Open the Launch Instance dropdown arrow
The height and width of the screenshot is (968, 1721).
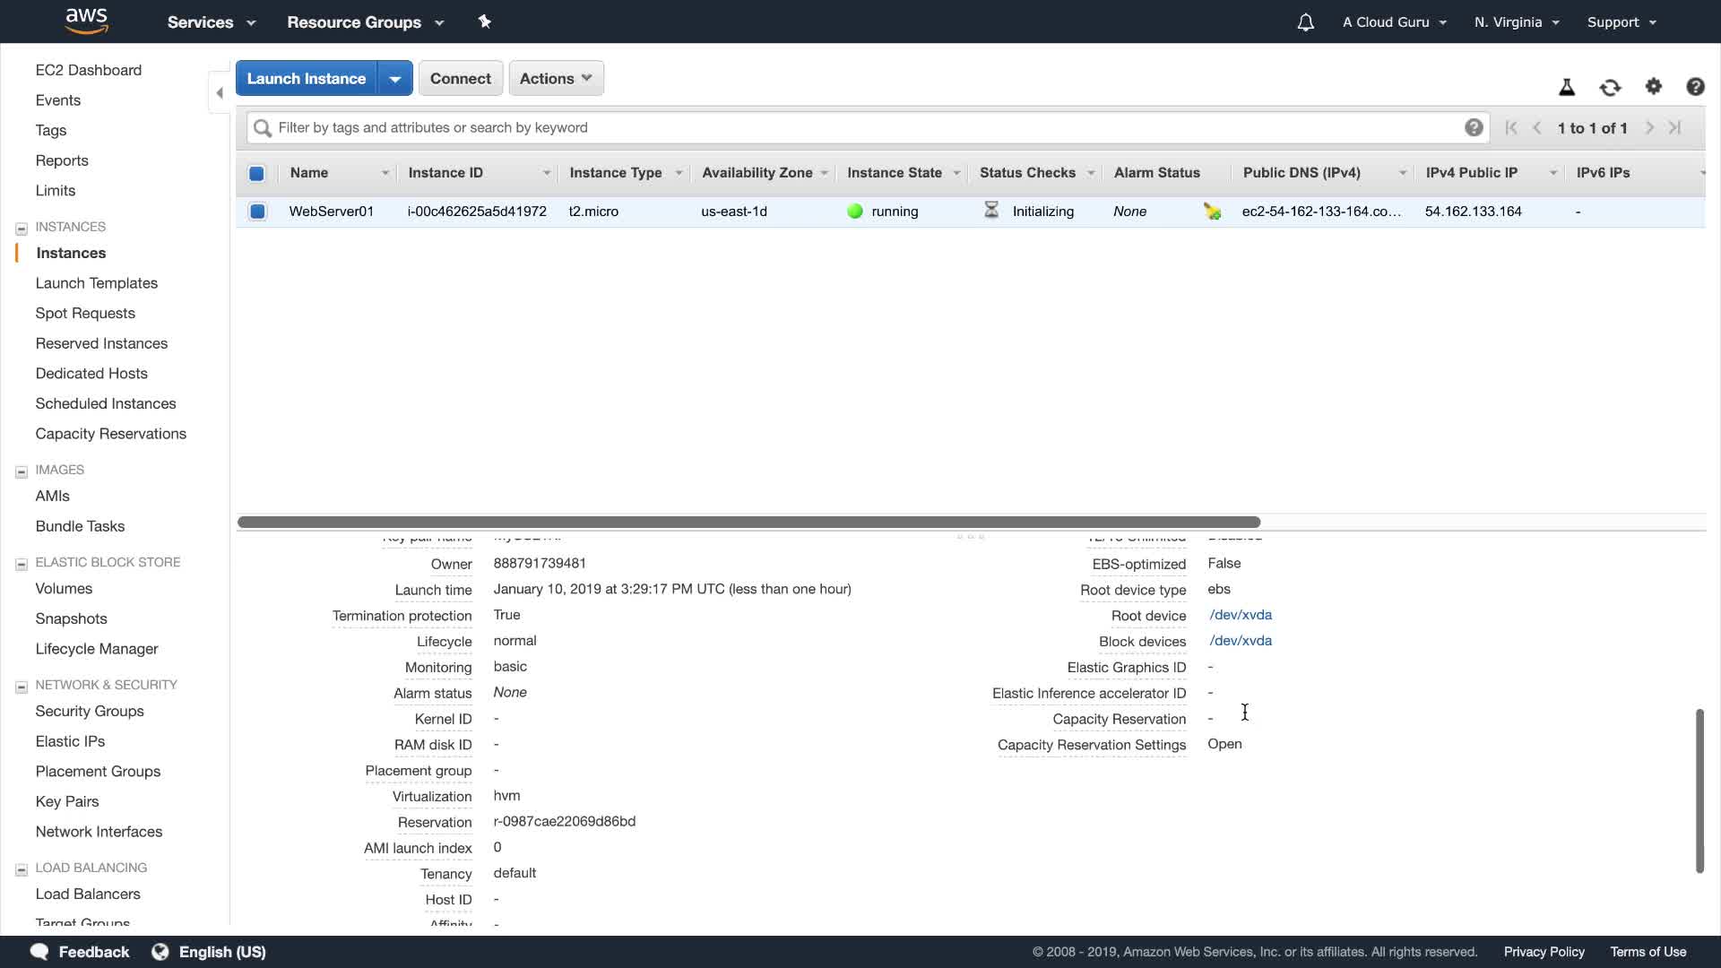394,79
